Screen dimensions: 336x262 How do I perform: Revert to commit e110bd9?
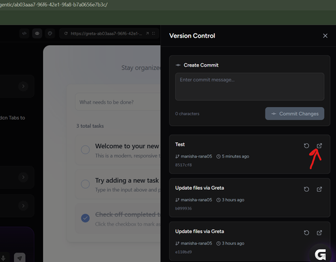[306, 232]
